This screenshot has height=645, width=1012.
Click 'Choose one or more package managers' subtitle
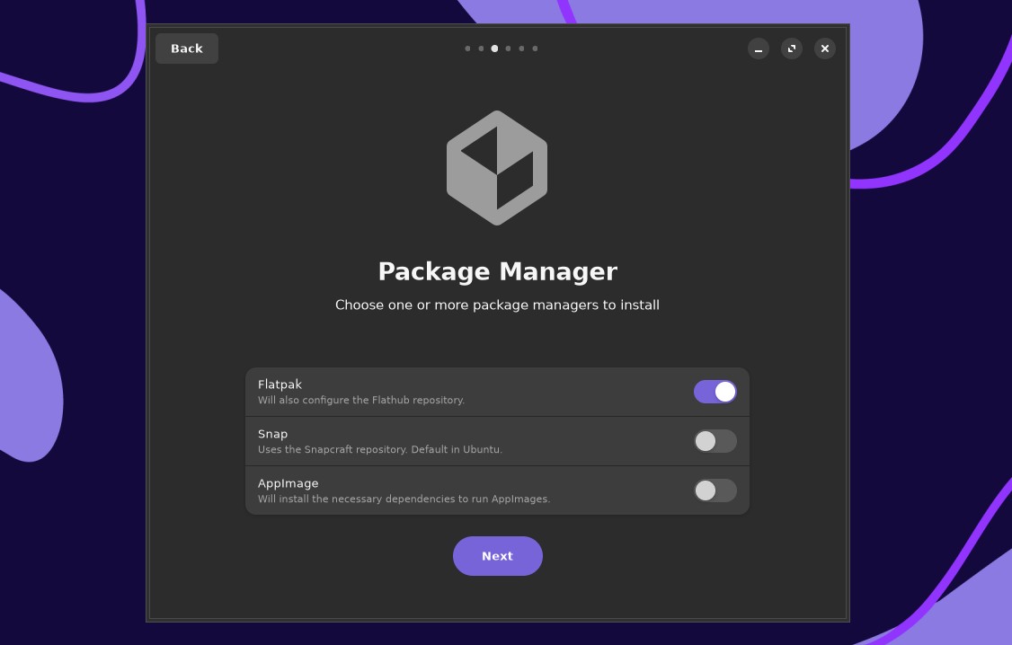click(x=497, y=305)
